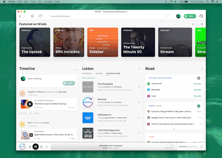Repost the Alligator Podcast episode
The image size is (222, 158).
(35, 113)
